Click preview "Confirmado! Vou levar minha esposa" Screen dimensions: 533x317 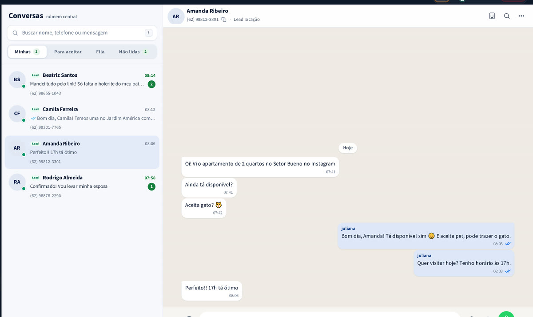(x=69, y=186)
